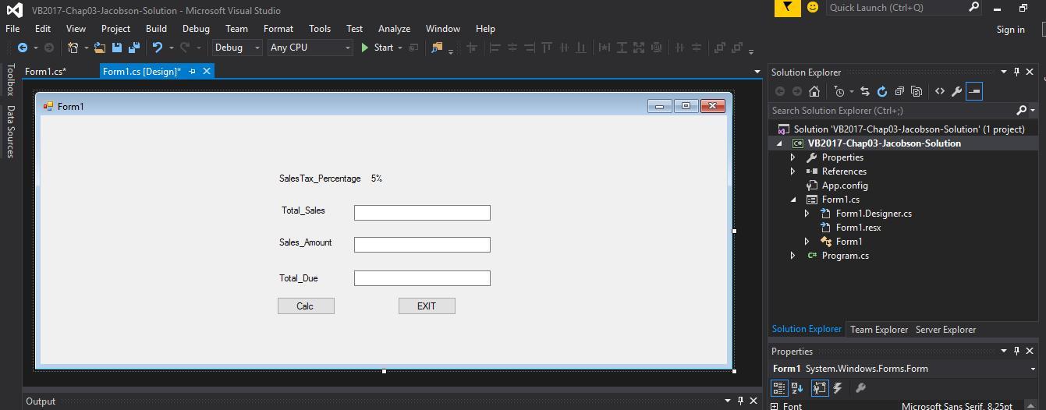
Task: Expand the References node
Action: tap(793, 171)
